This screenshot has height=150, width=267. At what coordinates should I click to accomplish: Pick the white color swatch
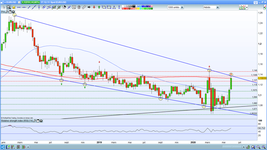pyautogui.click(x=123, y=6)
